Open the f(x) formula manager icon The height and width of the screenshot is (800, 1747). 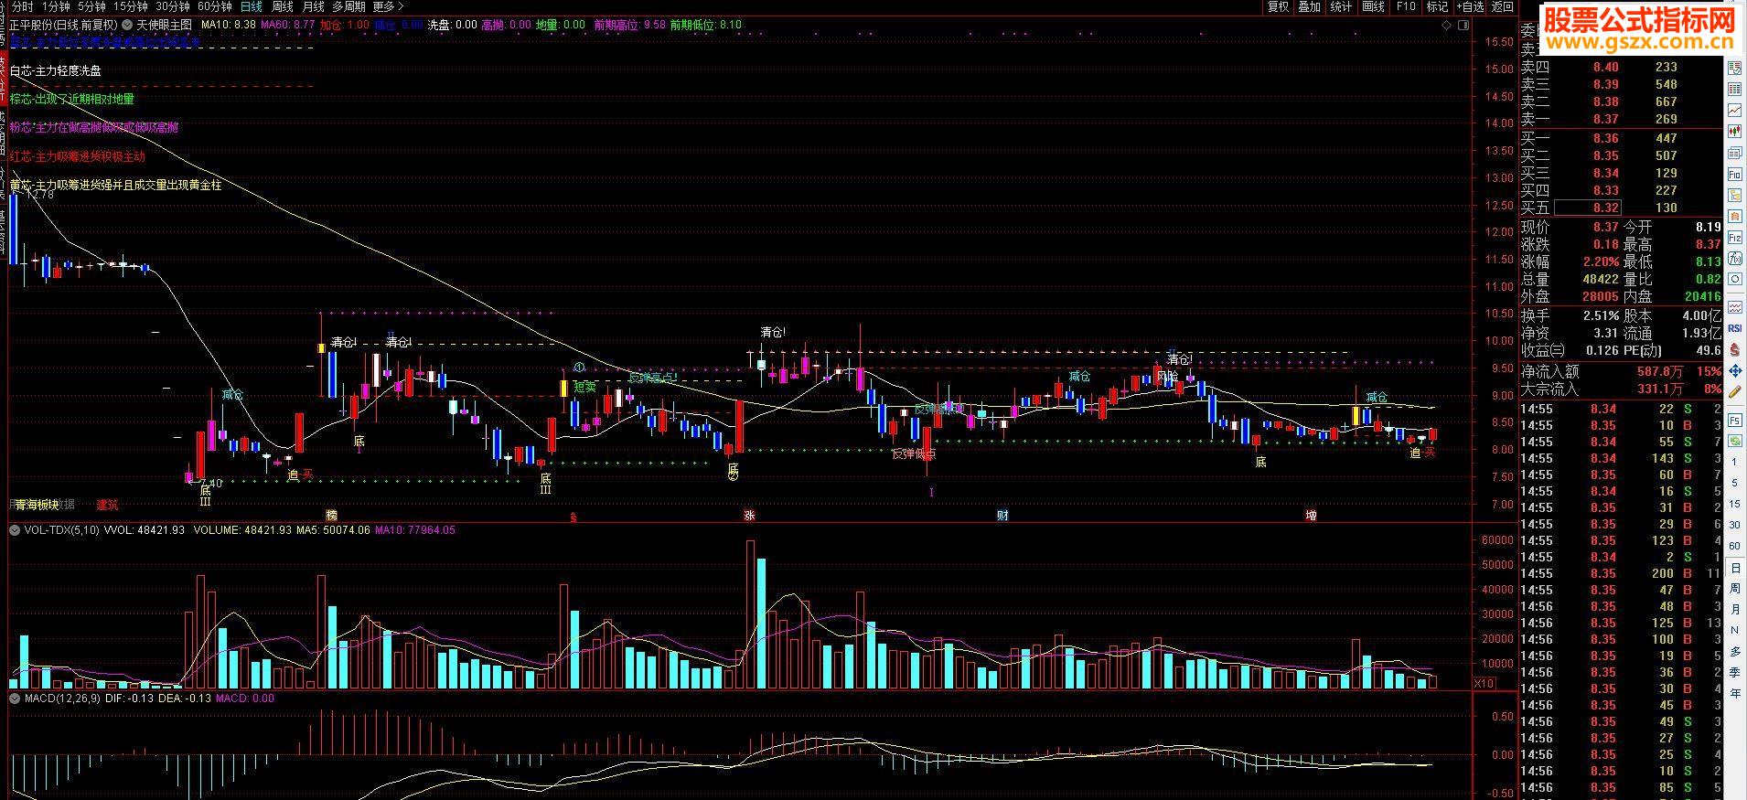pyautogui.click(x=1735, y=259)
